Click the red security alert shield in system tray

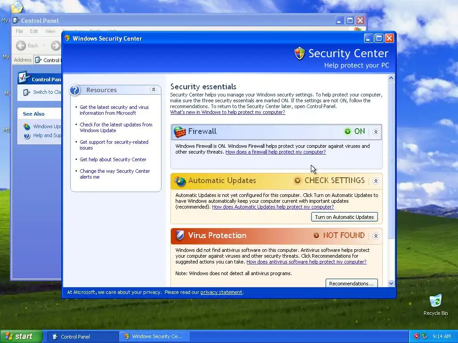[416, 336]
